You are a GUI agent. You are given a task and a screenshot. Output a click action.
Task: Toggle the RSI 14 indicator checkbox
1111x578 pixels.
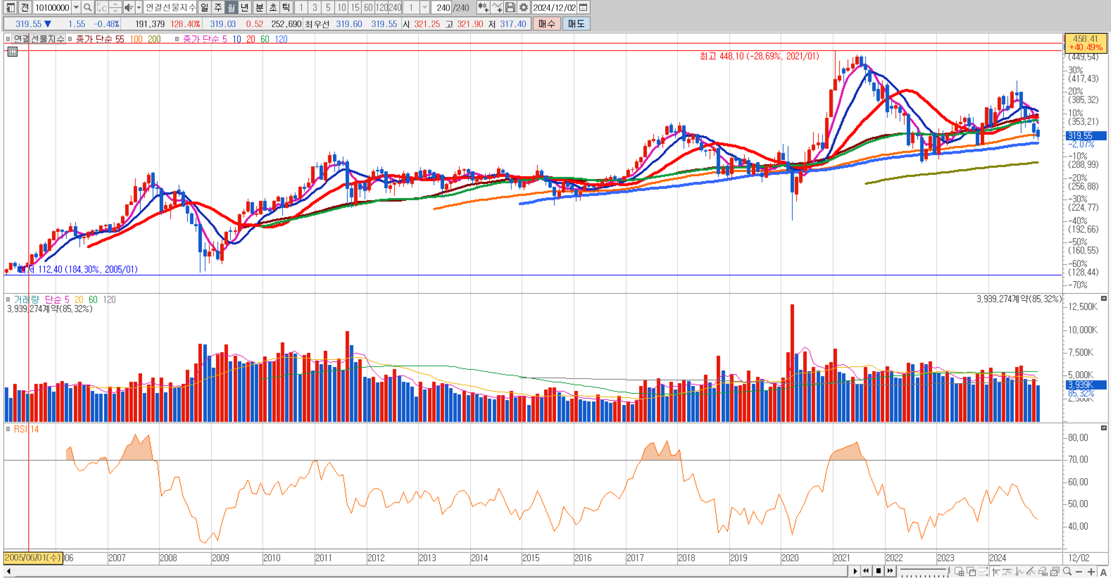pyautogui.click(x=8, y=429)
